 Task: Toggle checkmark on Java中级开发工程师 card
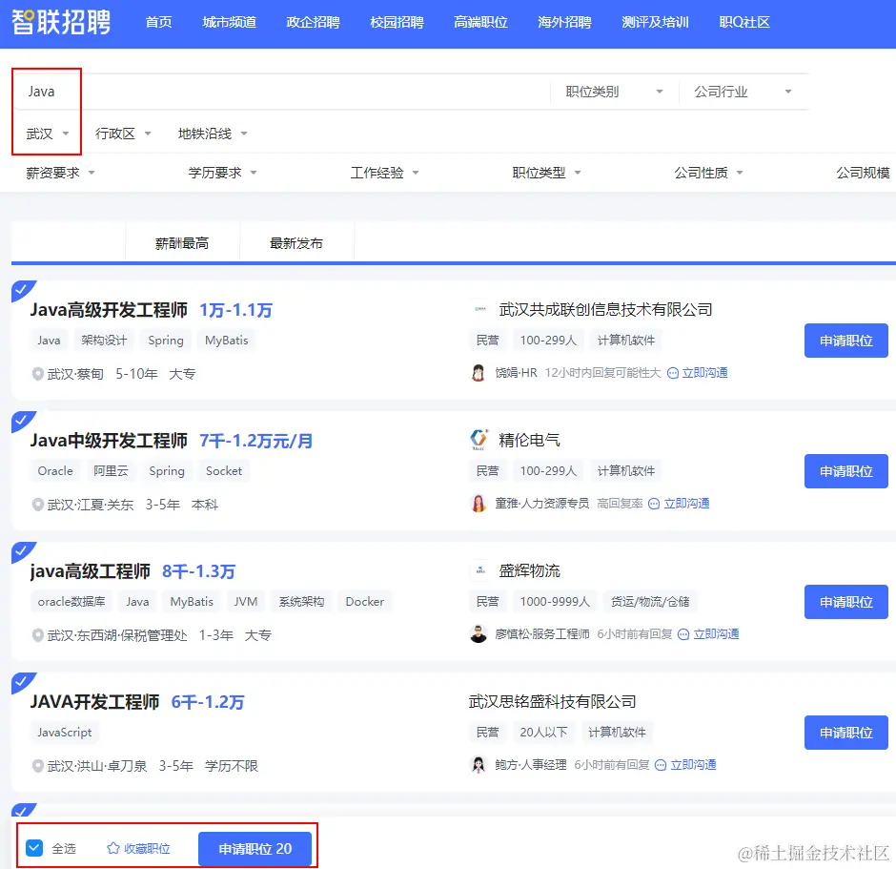(22, 421)
